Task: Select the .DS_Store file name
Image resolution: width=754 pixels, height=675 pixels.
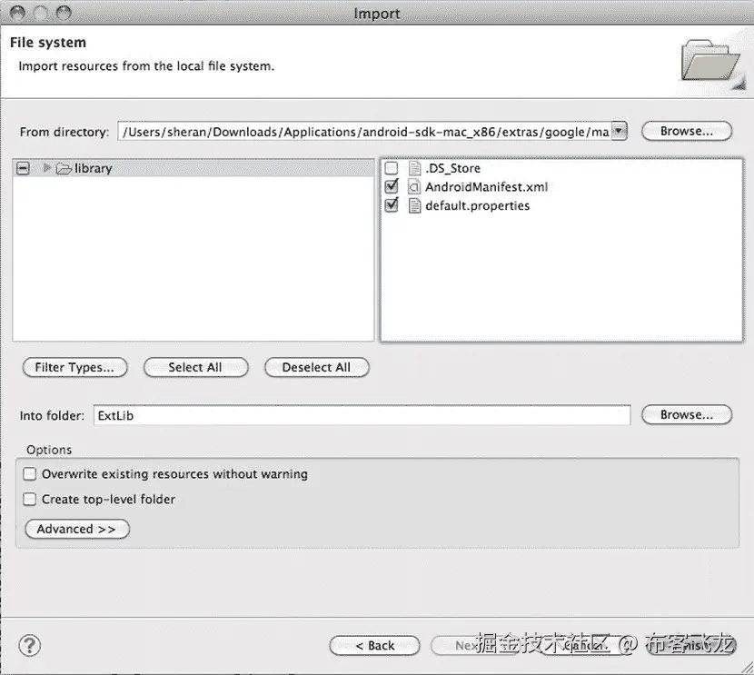Action: [x=452, y=168]
